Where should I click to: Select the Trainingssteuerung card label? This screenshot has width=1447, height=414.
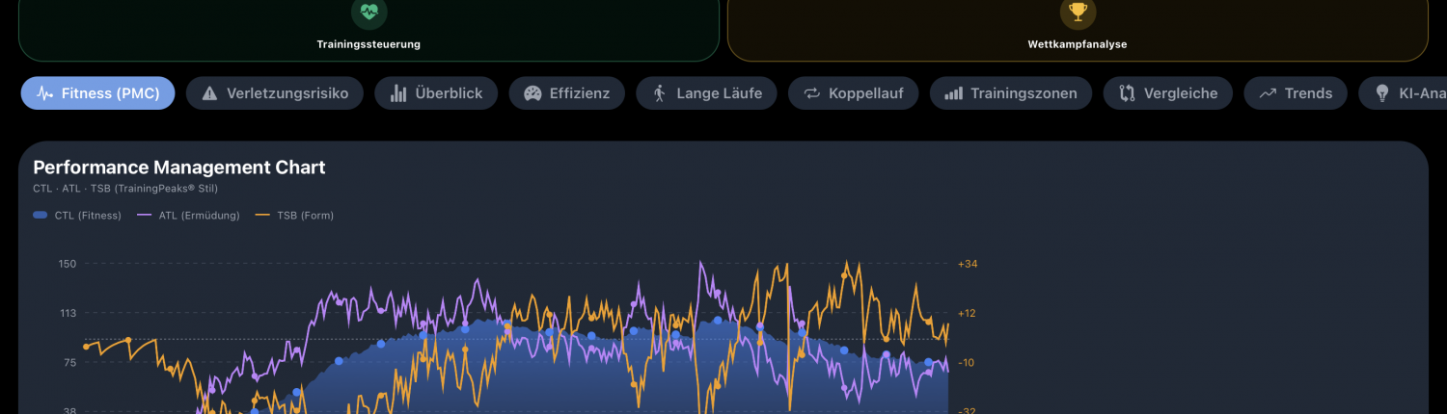369,44
